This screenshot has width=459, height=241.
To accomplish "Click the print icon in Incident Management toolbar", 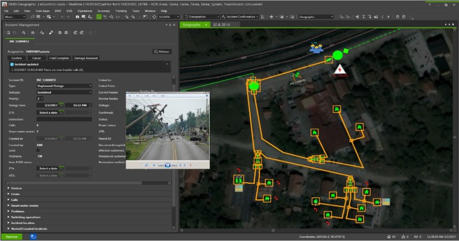I will 33,33.
